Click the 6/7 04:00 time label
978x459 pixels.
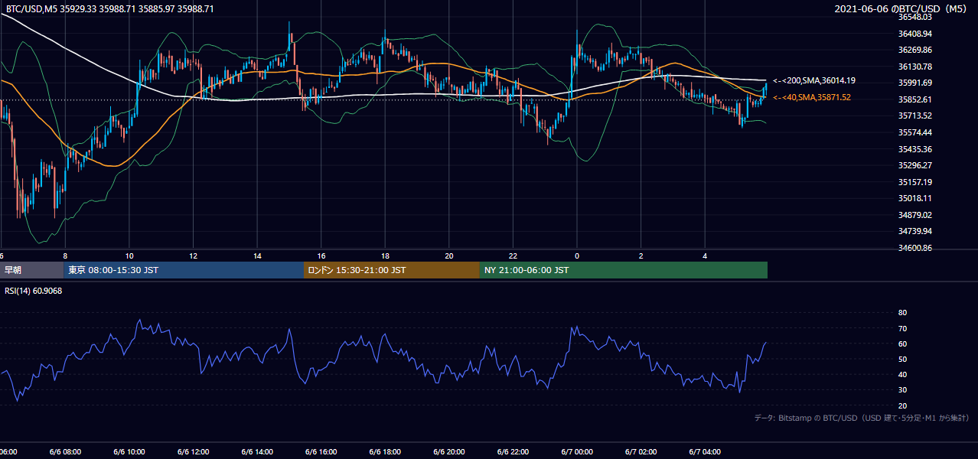tap(706, 452)
